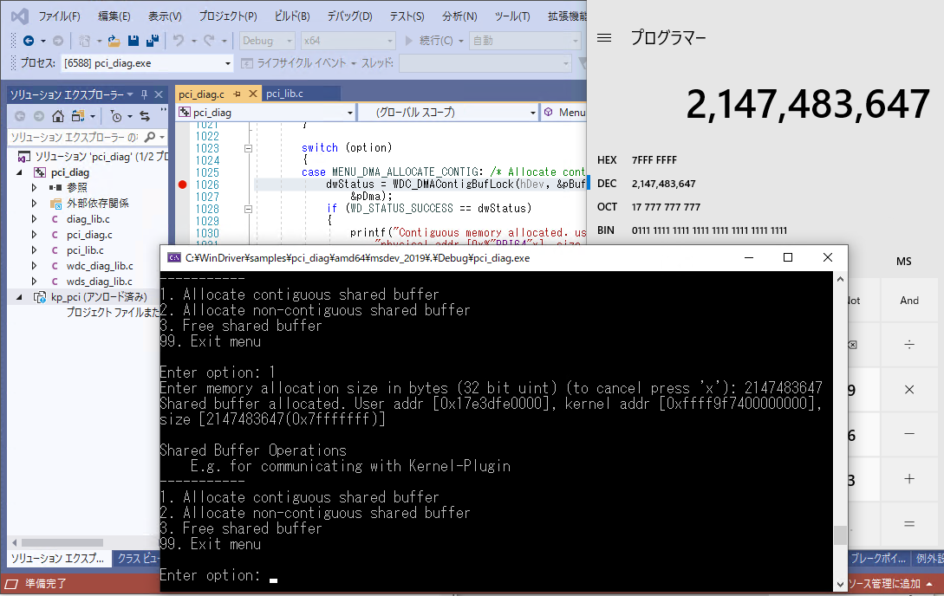944x596 pixels.
Task: Open the ツール(T) menu
Action: click(x=512, y=16)
